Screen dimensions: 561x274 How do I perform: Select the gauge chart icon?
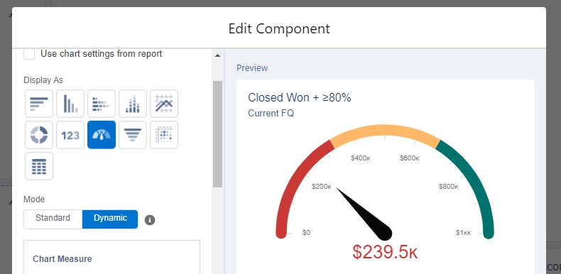point(102,135)
